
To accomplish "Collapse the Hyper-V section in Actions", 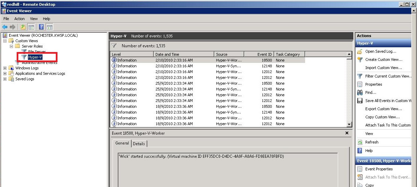I will [383, 43].
